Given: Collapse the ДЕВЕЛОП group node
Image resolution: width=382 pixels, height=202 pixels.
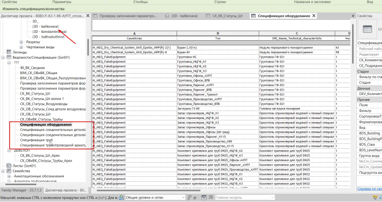Looking at the screenshot, I should click(9, 150).
